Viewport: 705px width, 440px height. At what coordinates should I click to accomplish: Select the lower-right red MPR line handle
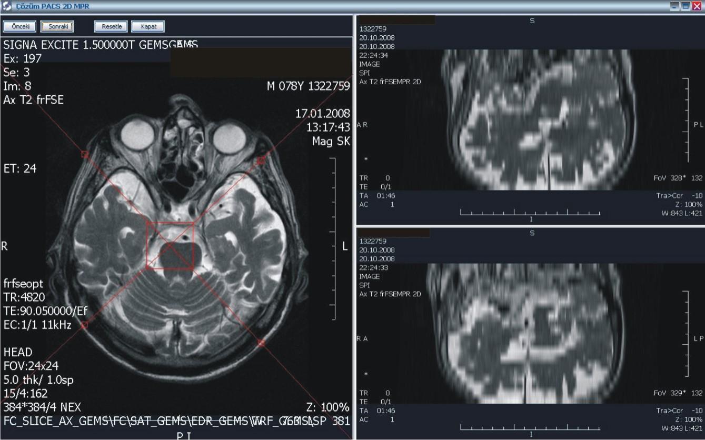(x=261, y=343)
